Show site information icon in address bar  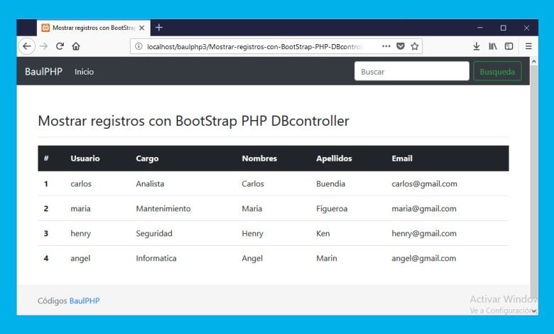[x=138, y=46]
